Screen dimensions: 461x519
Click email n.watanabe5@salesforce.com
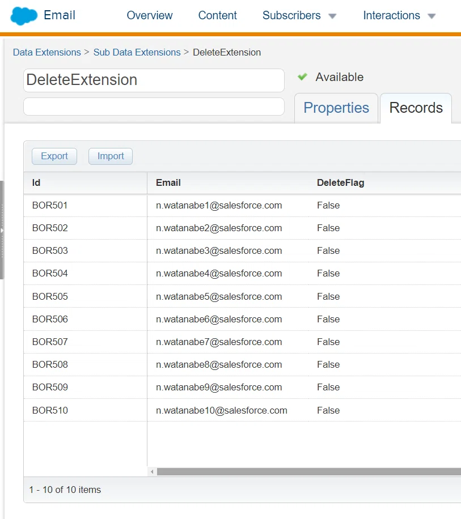pyautogui.click(x=219, y=297)
